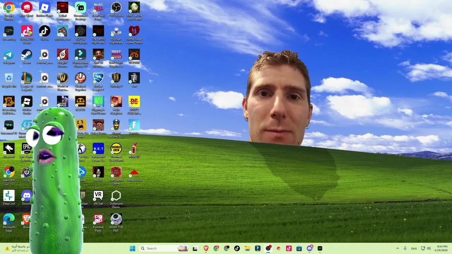Select the Fortnite desktop icon
Viewport: 452px width, 254px height.
[x=134, y=127]
